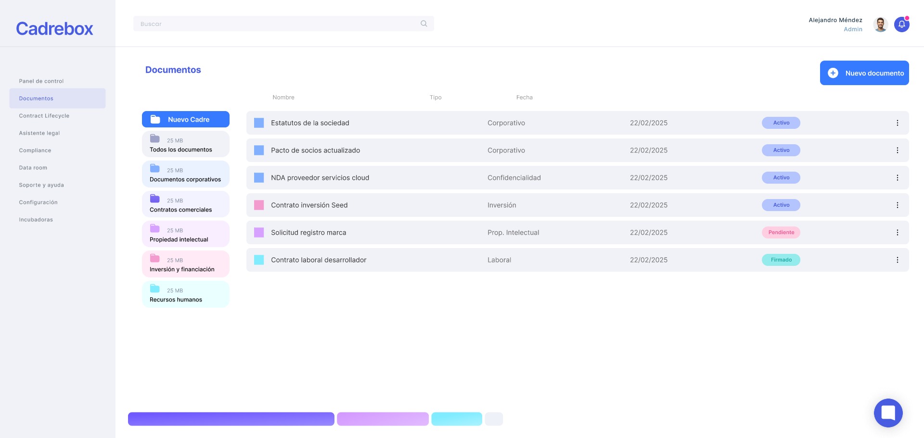Click Firmado status of Contrato laboral desarrollador
924x438 pixels.
click(781, 260)
